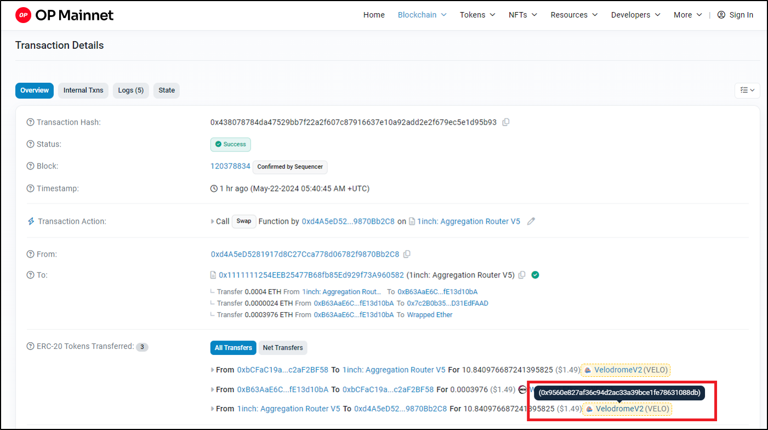The image size is (768, 430).
Task: Click the pencil edit icon beside Aggregation Router
Action: pyautogui.click(x=531, y=222)
